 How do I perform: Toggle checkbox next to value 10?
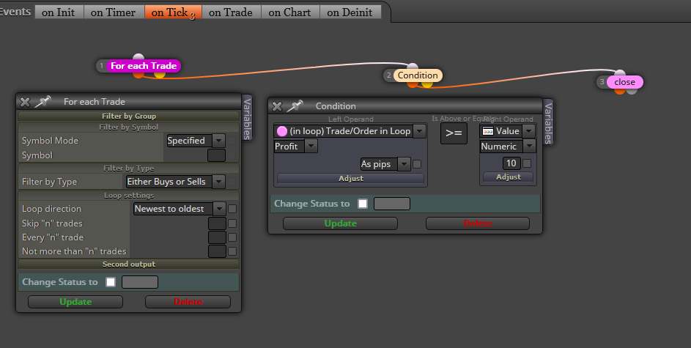527,163
